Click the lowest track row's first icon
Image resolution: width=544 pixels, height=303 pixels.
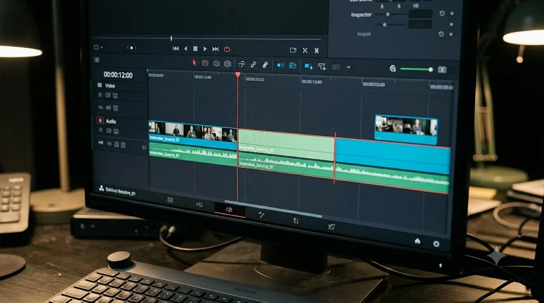[101, 142]
